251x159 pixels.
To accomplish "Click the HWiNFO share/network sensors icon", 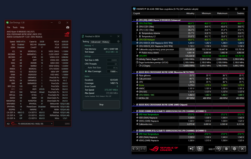I will [x=192, y=149].
